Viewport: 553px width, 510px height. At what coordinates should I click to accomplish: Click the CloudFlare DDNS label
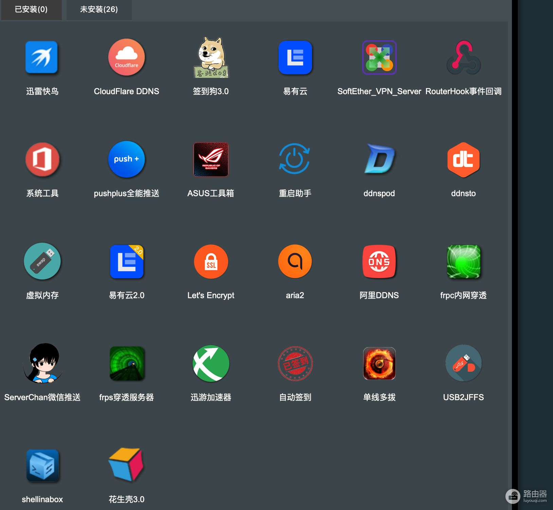126,91
